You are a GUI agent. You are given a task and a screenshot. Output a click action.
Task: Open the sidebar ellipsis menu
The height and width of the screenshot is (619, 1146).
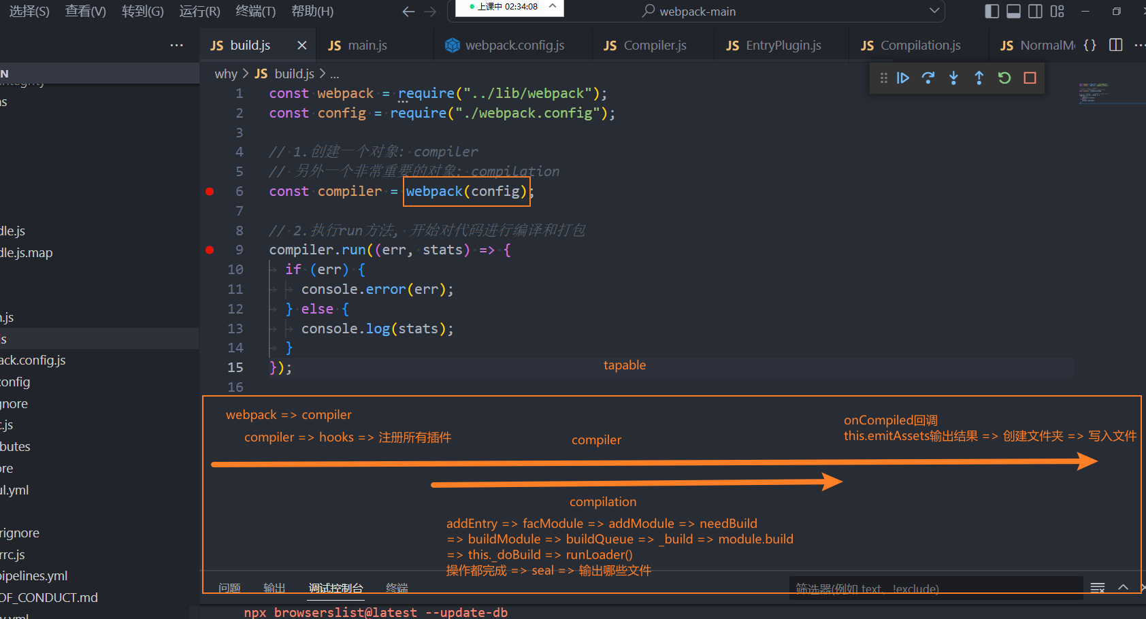[x=177, y=46]
